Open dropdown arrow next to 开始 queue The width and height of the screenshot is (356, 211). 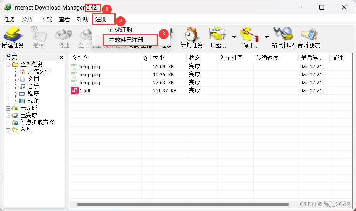234,37
